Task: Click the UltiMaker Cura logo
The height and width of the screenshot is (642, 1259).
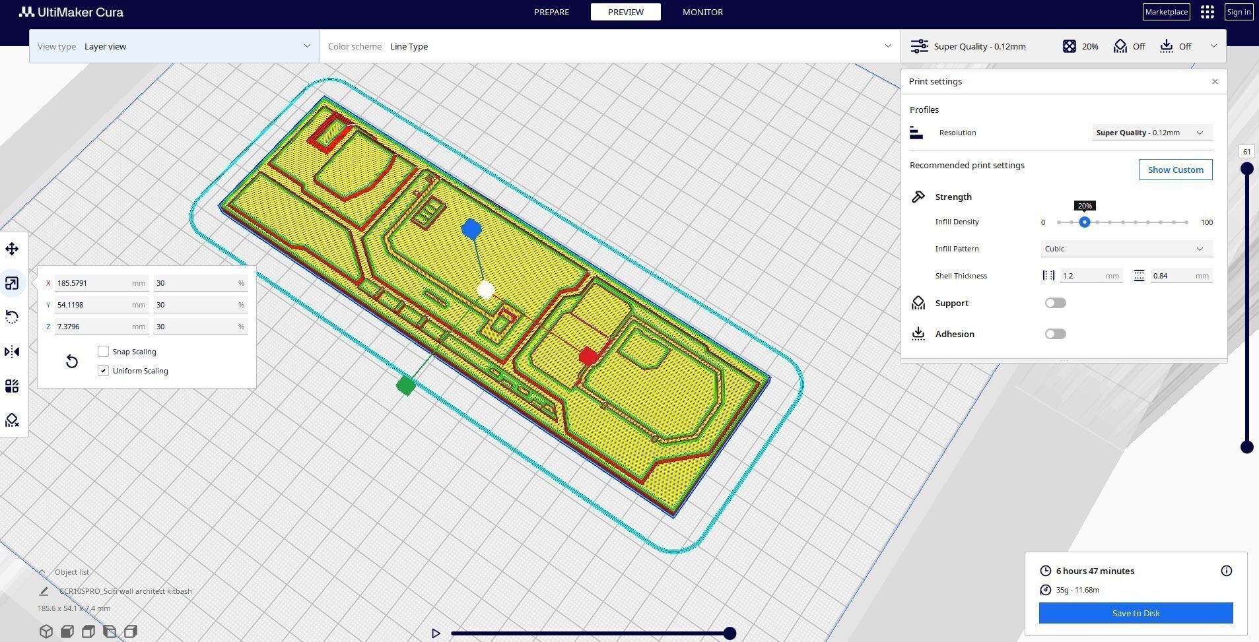Action: pos(71,12)
